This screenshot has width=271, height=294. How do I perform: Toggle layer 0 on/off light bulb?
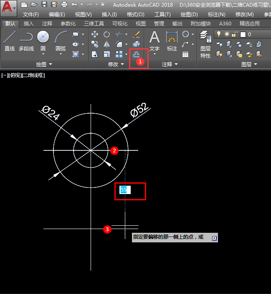point(219,34)
